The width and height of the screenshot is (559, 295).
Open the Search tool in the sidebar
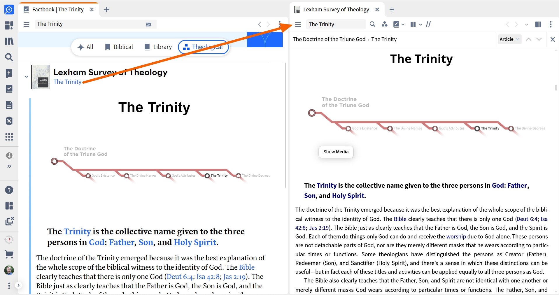pyautogui.click(x=9, y=57)
